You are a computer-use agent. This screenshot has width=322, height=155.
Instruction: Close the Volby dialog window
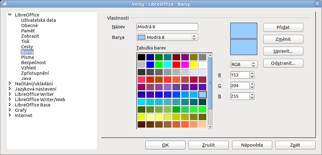point(318,3)
